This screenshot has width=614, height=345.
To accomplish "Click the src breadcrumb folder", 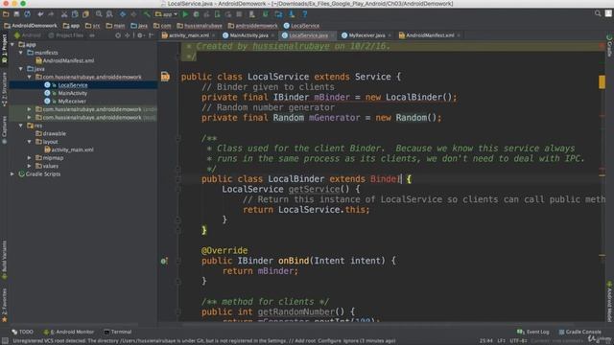I will point(93,26).
